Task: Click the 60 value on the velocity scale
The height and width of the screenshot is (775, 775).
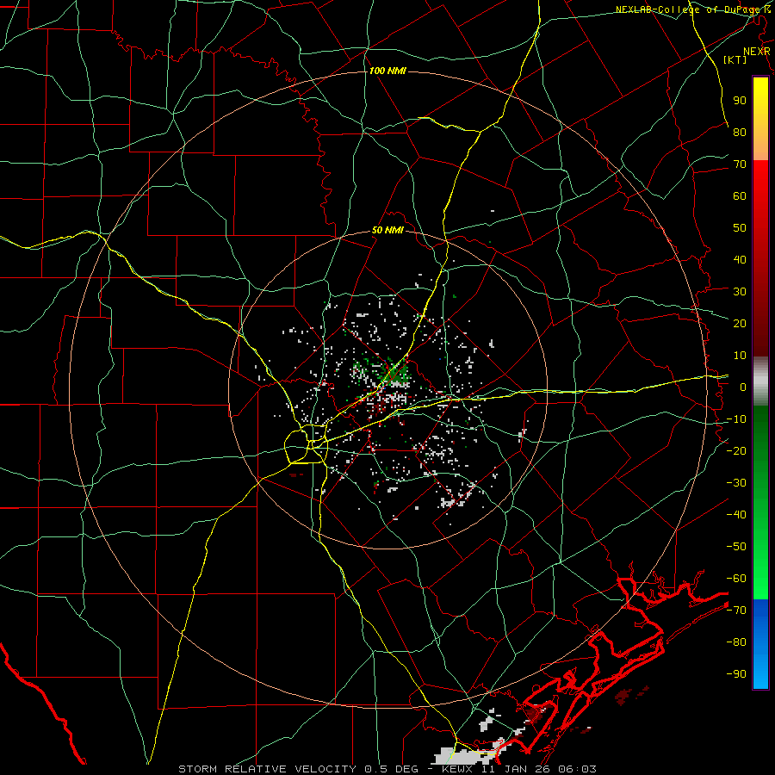Action: (740, 195)
